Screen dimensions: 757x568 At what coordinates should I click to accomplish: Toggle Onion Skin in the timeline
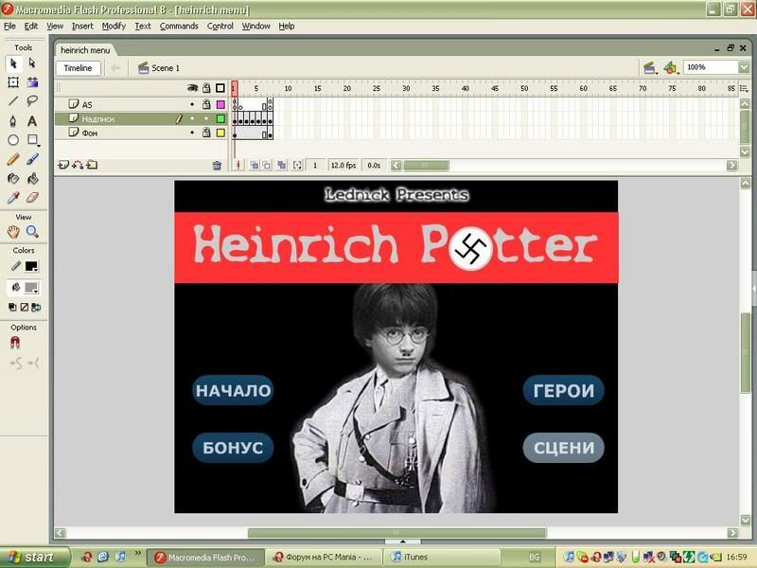[x=254, y=165]
